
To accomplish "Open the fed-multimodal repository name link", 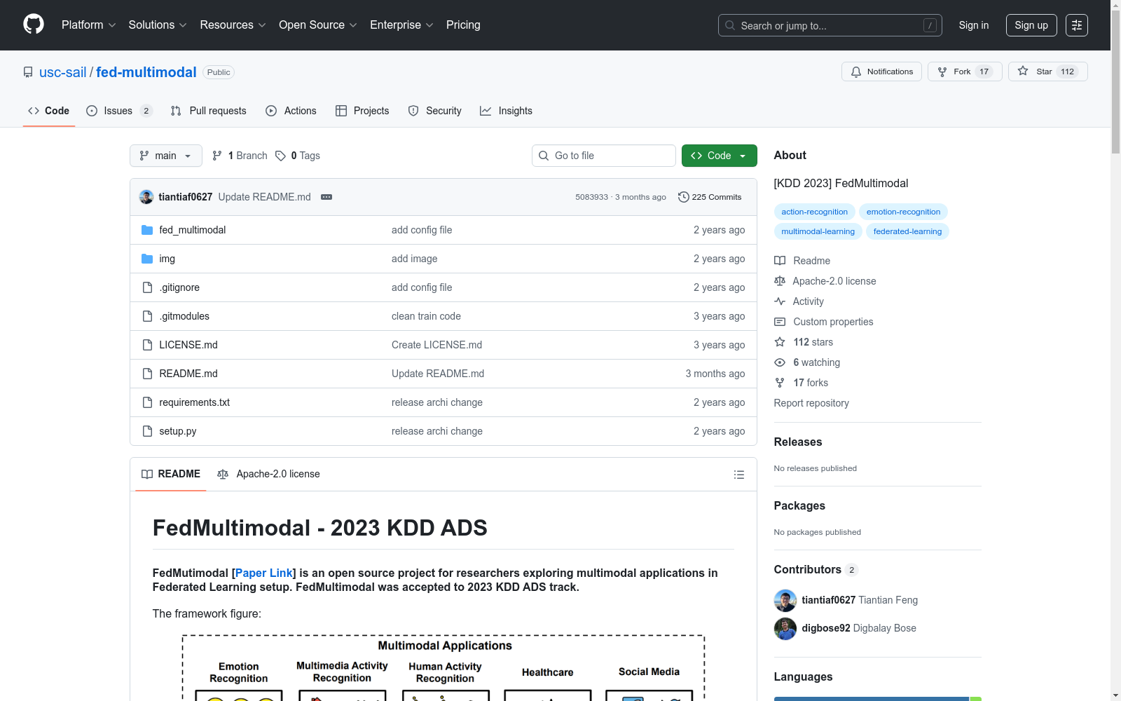I will pos(146,72).
